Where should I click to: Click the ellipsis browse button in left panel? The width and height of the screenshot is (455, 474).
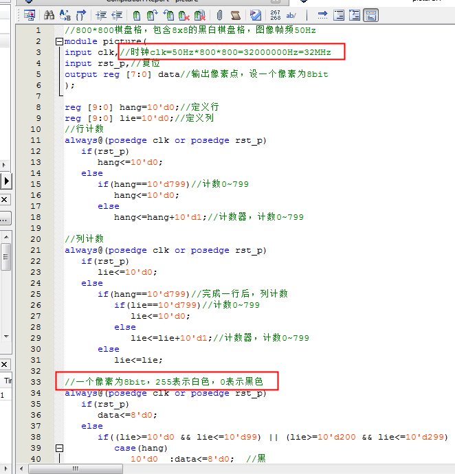coord(5,218)
